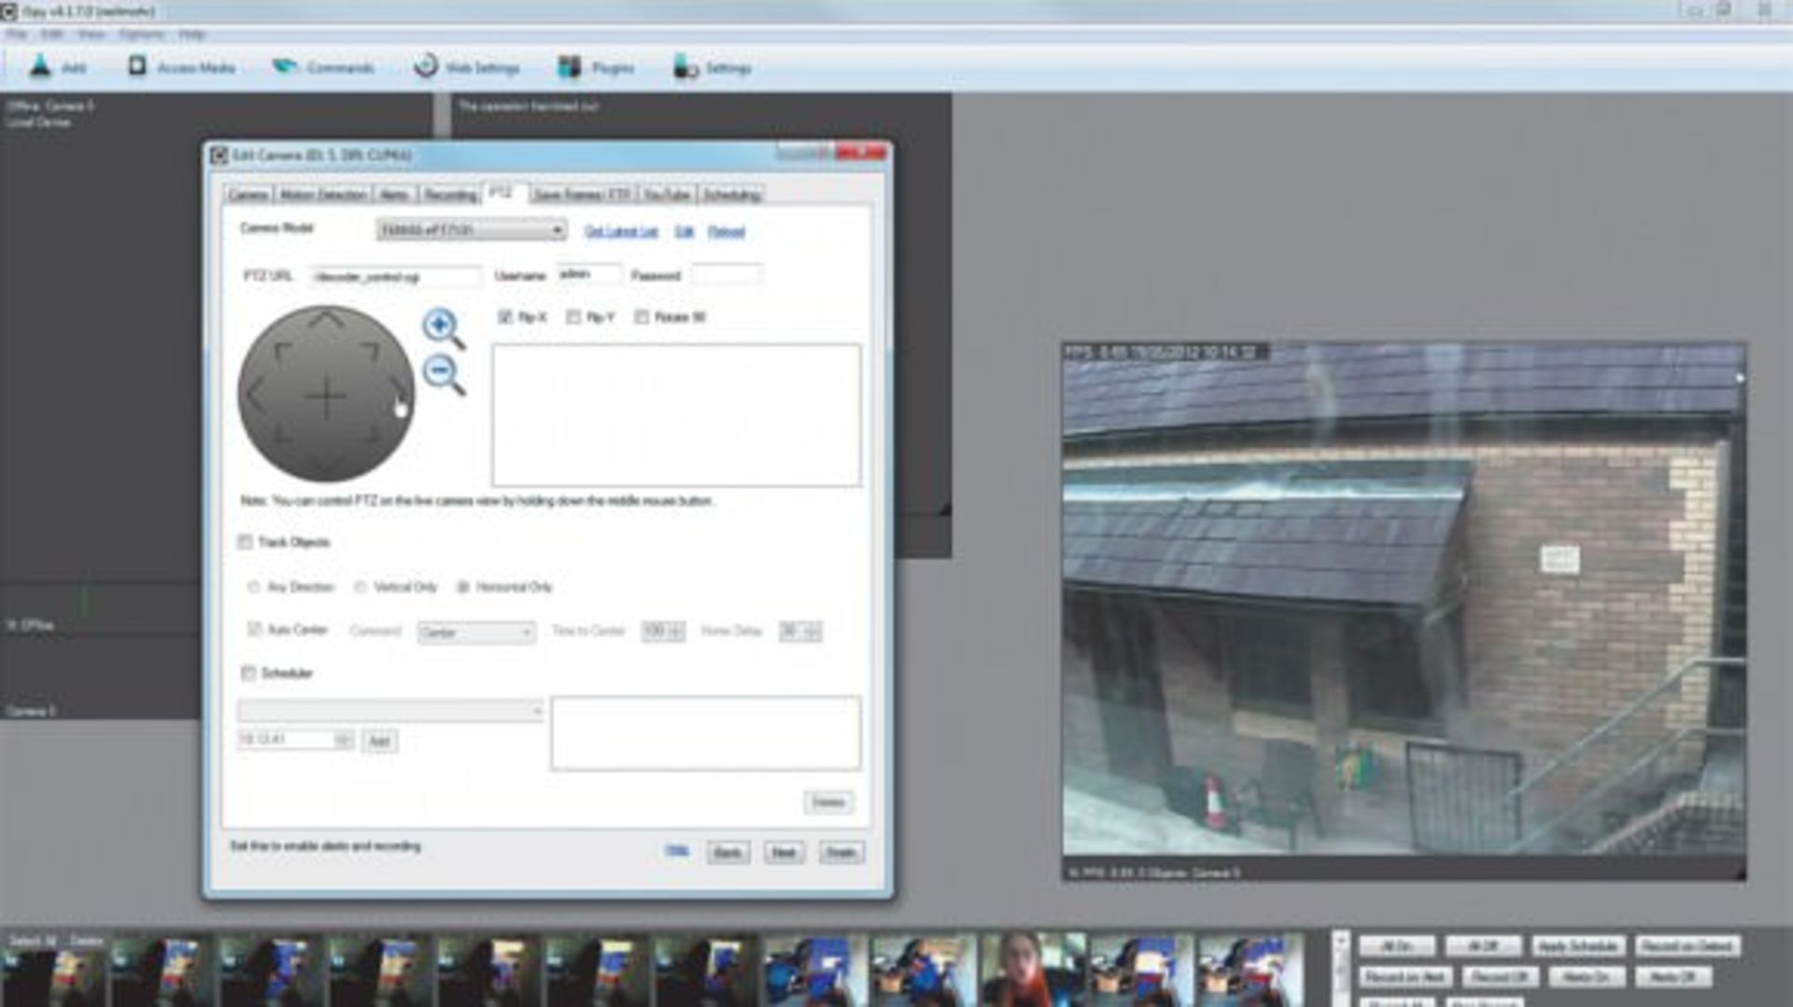Open the scheduler command dropdown above Add

[390, 711]
